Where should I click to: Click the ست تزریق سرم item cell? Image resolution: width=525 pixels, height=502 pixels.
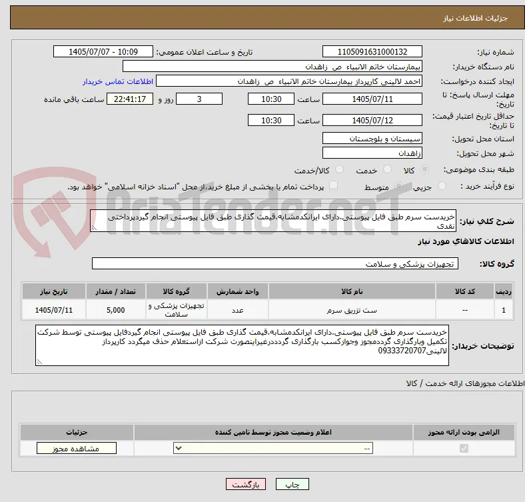pyautogui.click(x=352, y=310)
